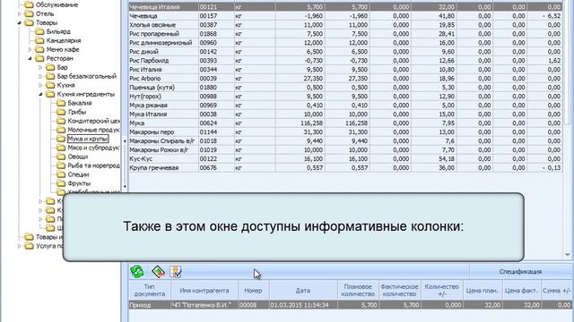Open the Мясо и субпродукты folder
The width and height of the screenshot is (574, 322).
pyautogui.click(x=93, y=148)
